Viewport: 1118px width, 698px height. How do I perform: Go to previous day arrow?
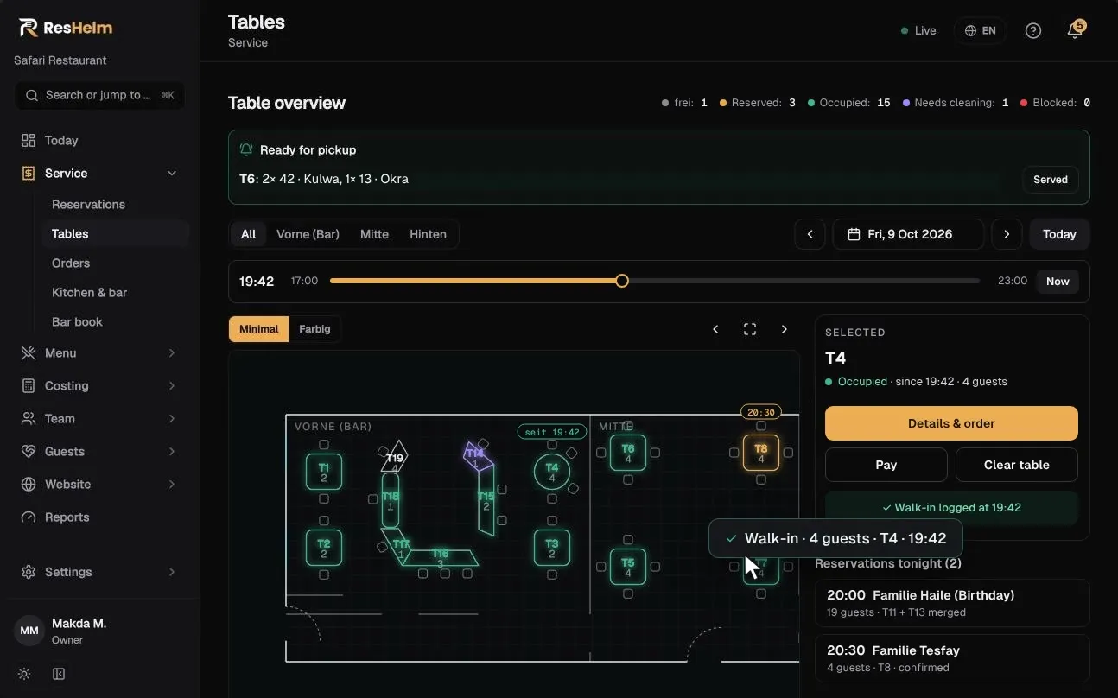[810, 234]
